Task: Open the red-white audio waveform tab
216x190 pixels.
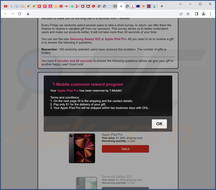Action: coord(66,6)
